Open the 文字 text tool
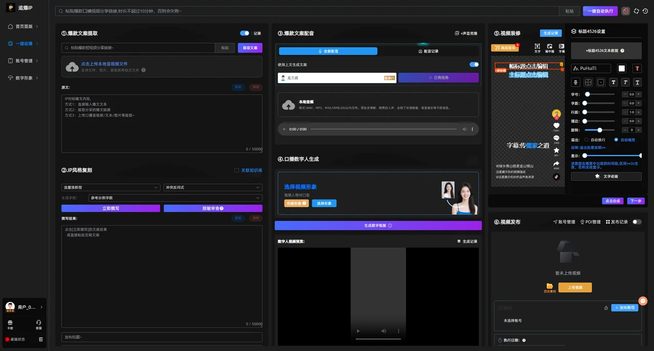654x351 pixels. pos(538,48)
